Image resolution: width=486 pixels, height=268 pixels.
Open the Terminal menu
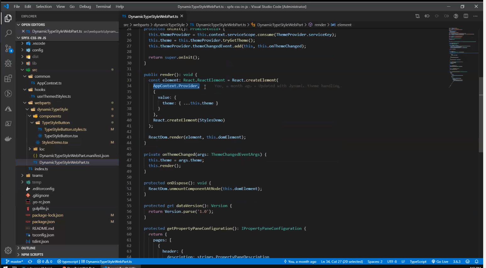pyautogui.click(x=103, y=7)
